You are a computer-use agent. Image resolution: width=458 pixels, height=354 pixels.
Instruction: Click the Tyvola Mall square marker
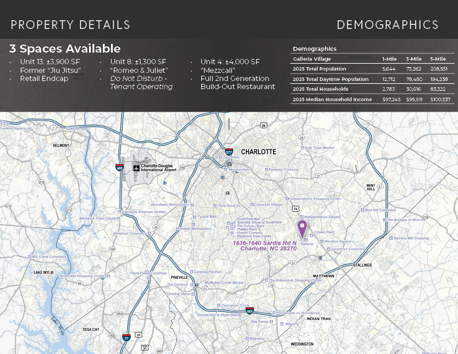coord(194,217)
